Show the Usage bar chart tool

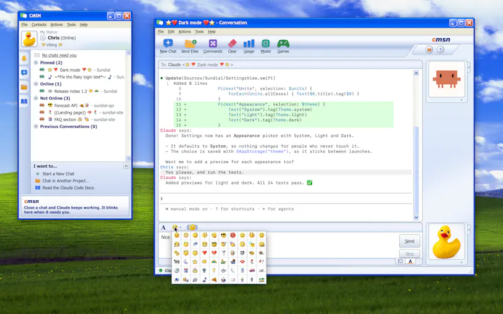pyautogui.click(x=248, y=46)
